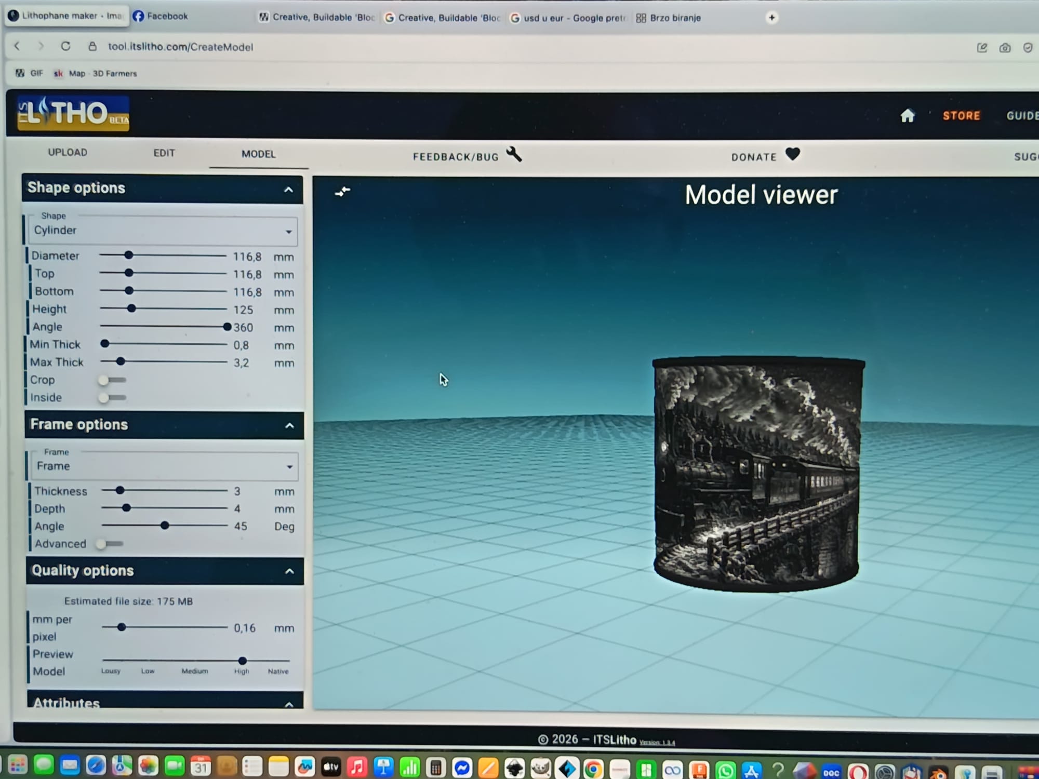Open Google Chrome from the dock
Image resolution: width=1039 pixels, height=779 pixels.
click(593, 769)
